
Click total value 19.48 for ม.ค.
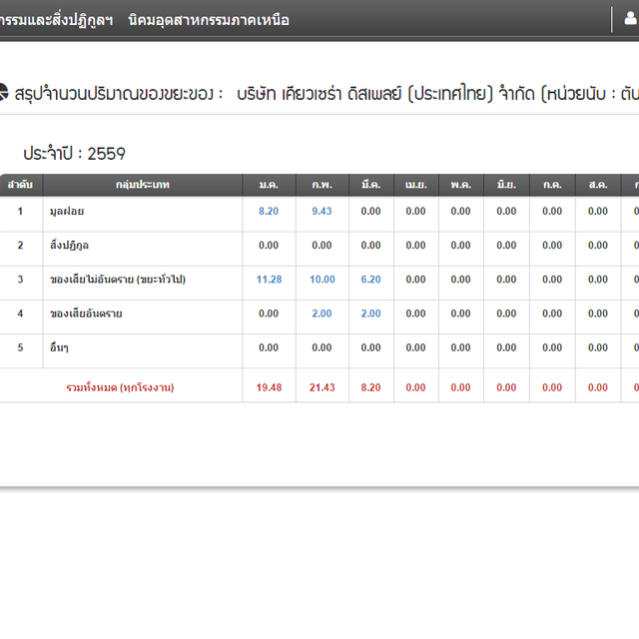click(269, 387)
